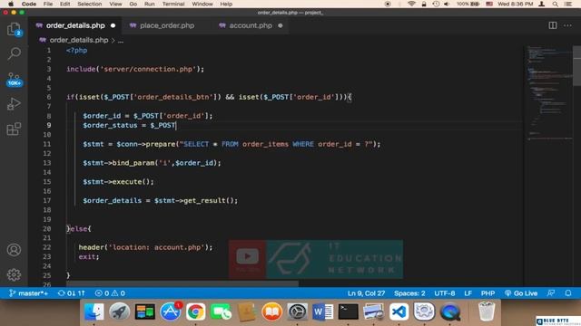Open the Manage gear icon

pyautogui.click(x=14, y=274)
